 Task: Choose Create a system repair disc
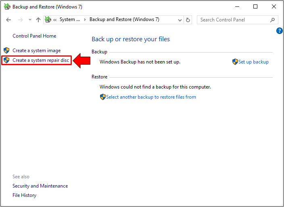[40, 60]
